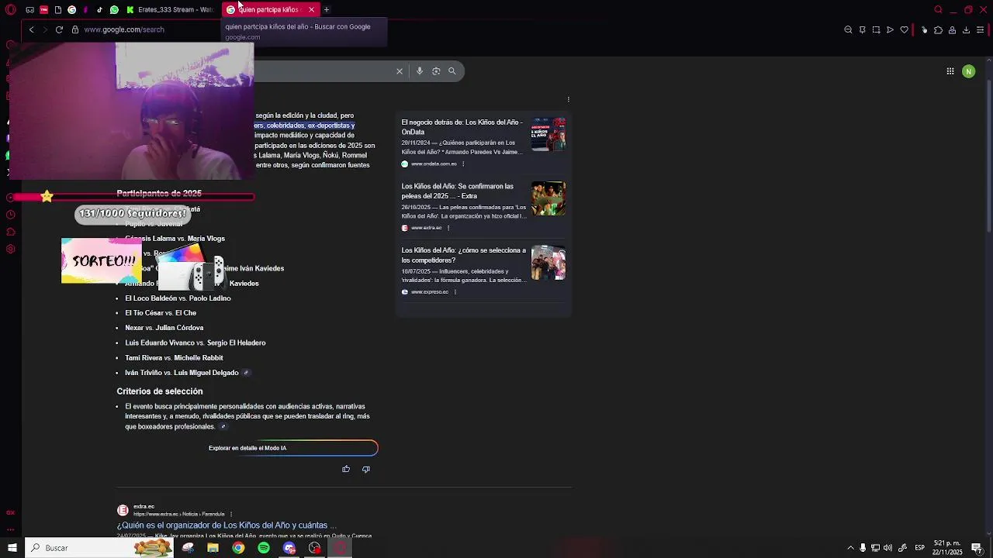Image resolution: width=993 pixels, height=558 pixels.
Task: Select text 'El Loco Baldeón vs. Paolo Ladino'
Action: pyautogui.click(x=178, y=298)
